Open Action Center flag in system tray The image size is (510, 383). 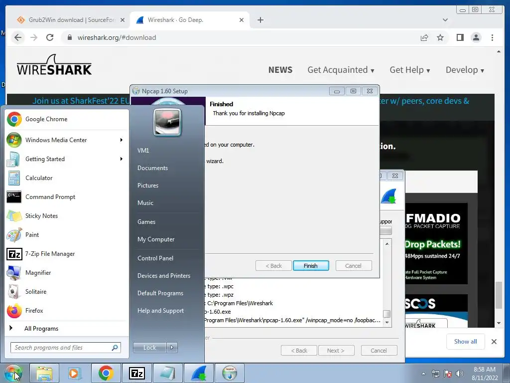coord(448,374)
